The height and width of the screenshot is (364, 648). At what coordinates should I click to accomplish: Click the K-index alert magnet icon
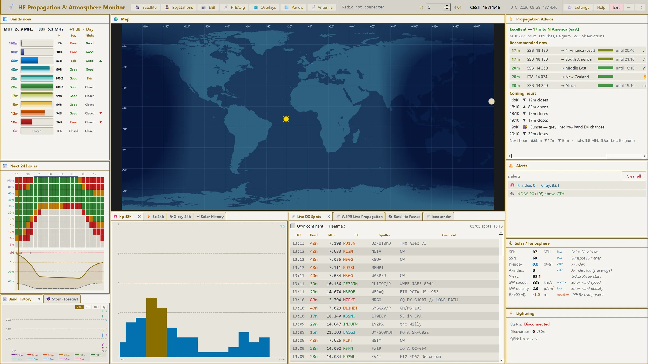[x=512, y=185]
